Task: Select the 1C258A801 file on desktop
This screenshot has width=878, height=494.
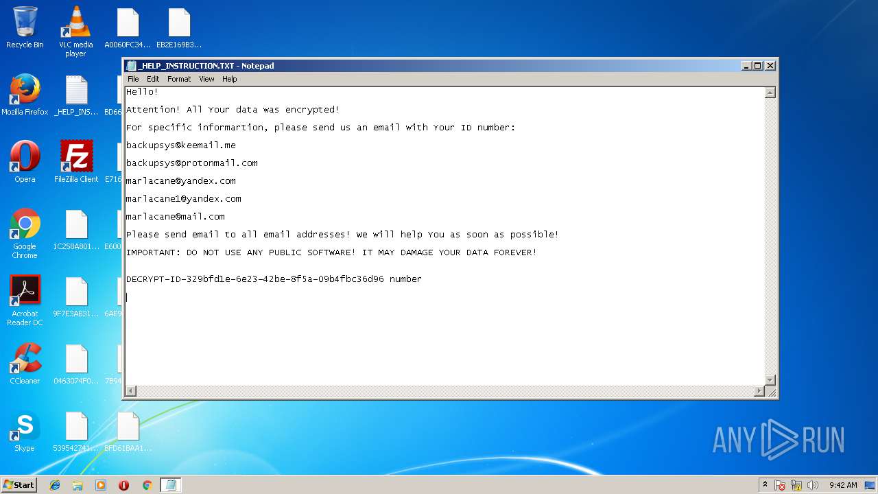Action: 76,229
